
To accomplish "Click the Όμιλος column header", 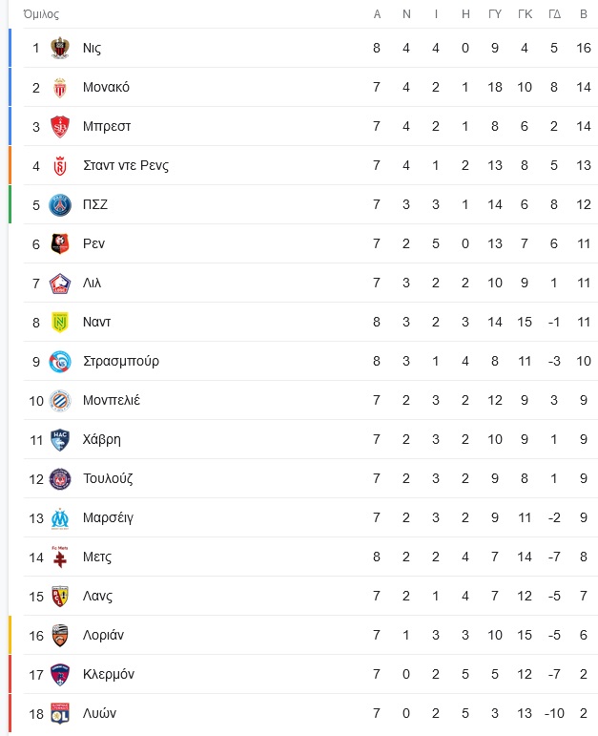I will point(41,14).
